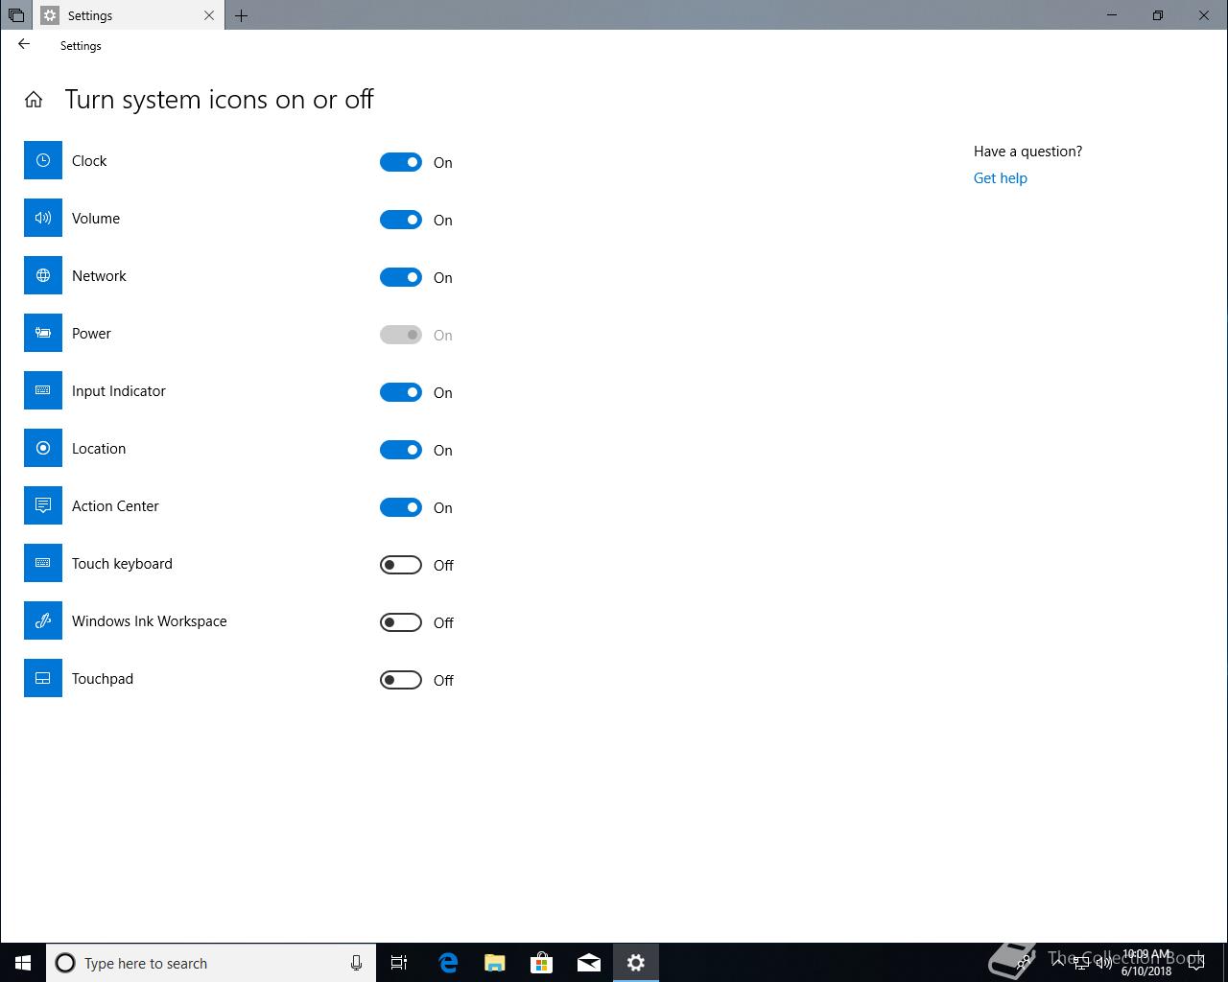The height and width of the screenshot is (982, 1228).
Task: Turn off the Location system icon
Action: 401,450
